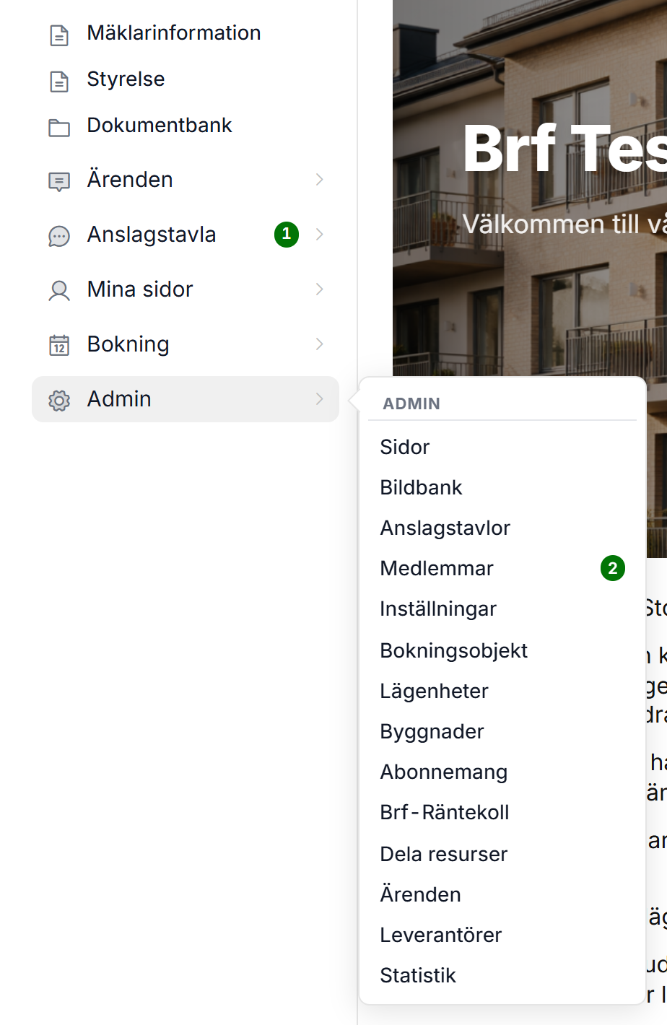Click the Bokning calendar icon
Image resolution: width=667 pixels, height=1025 pixels.
[x=59, y=346]
